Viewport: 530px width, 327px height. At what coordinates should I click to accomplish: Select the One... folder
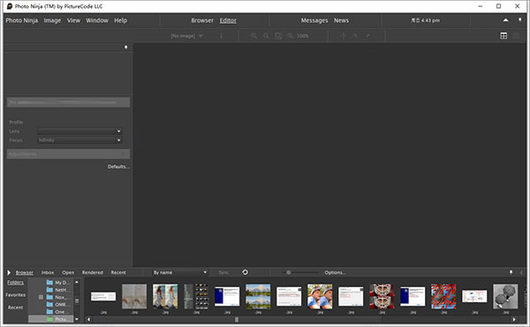coord(58,312)
